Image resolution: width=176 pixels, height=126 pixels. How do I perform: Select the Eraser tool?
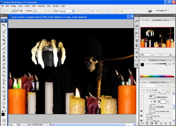4,64
